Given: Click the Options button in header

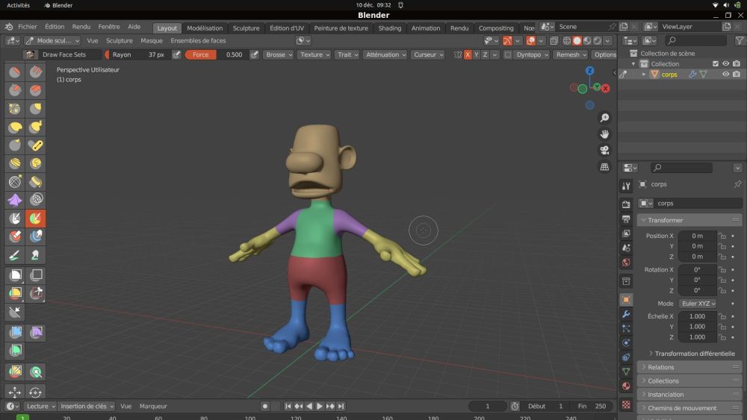Looking at the screenshot, I should 604,54.
